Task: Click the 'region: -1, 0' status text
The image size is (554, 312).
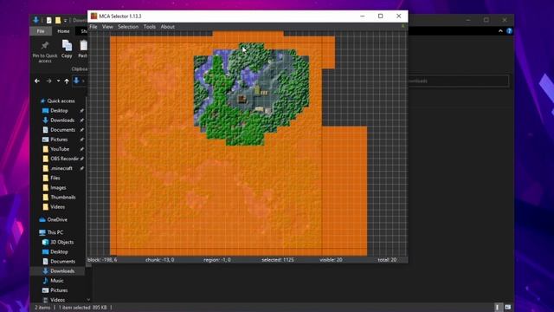Action: tap(217, 260)
